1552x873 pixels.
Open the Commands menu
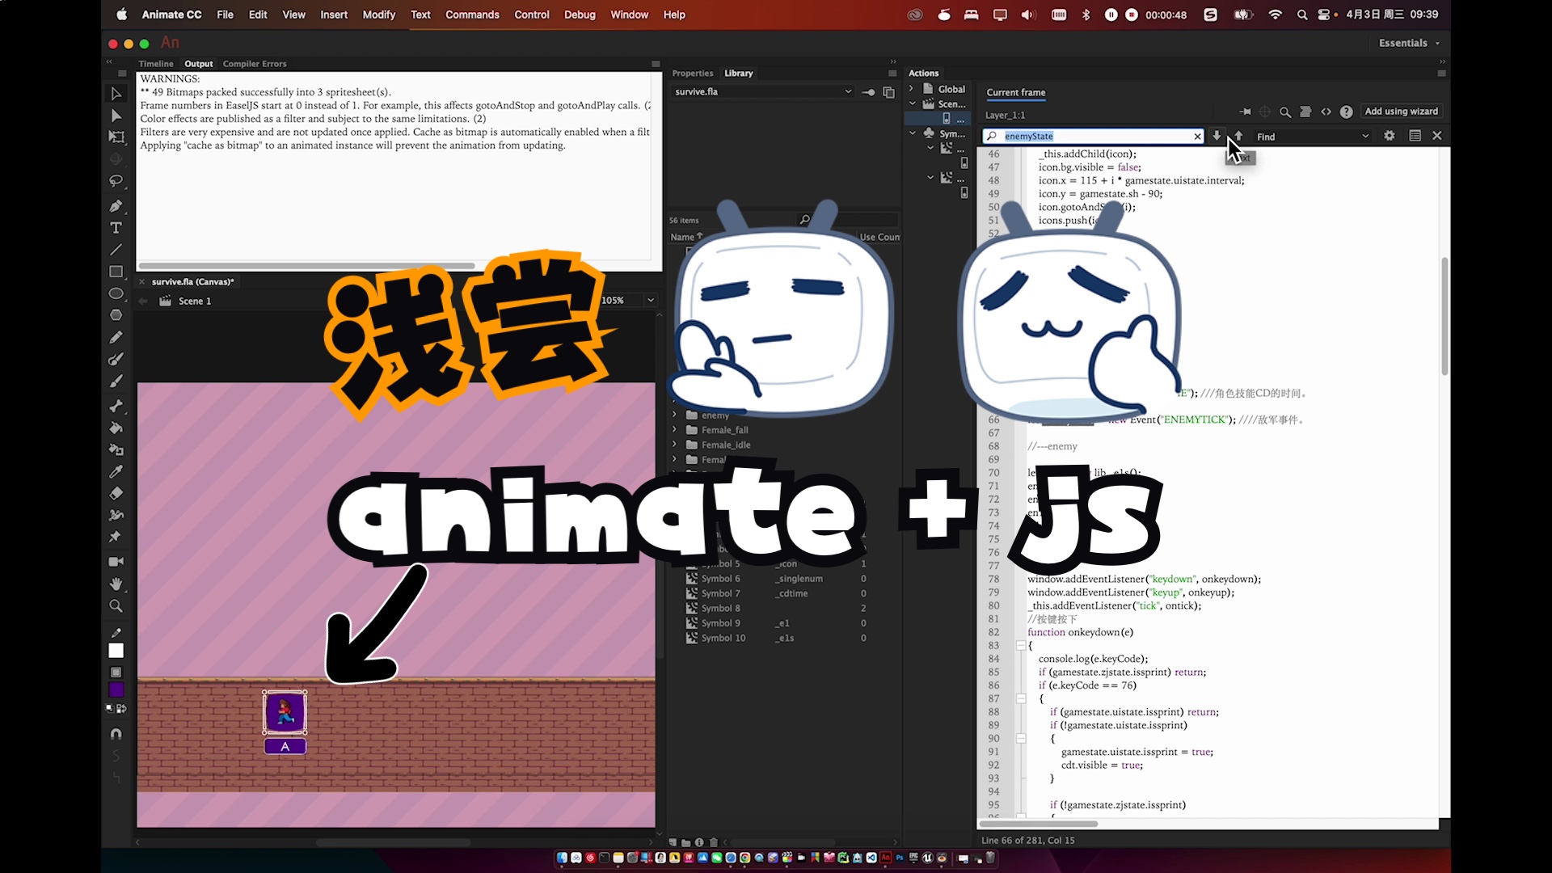(472, 15)
